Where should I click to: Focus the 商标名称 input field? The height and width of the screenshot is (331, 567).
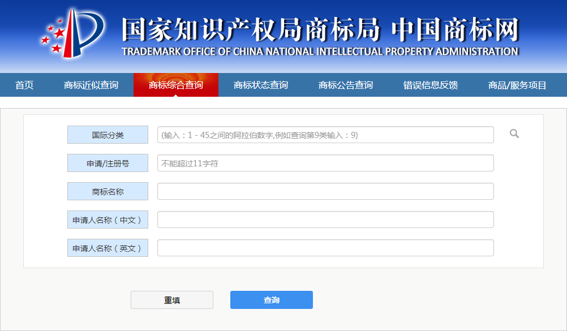tap(325, 191)
